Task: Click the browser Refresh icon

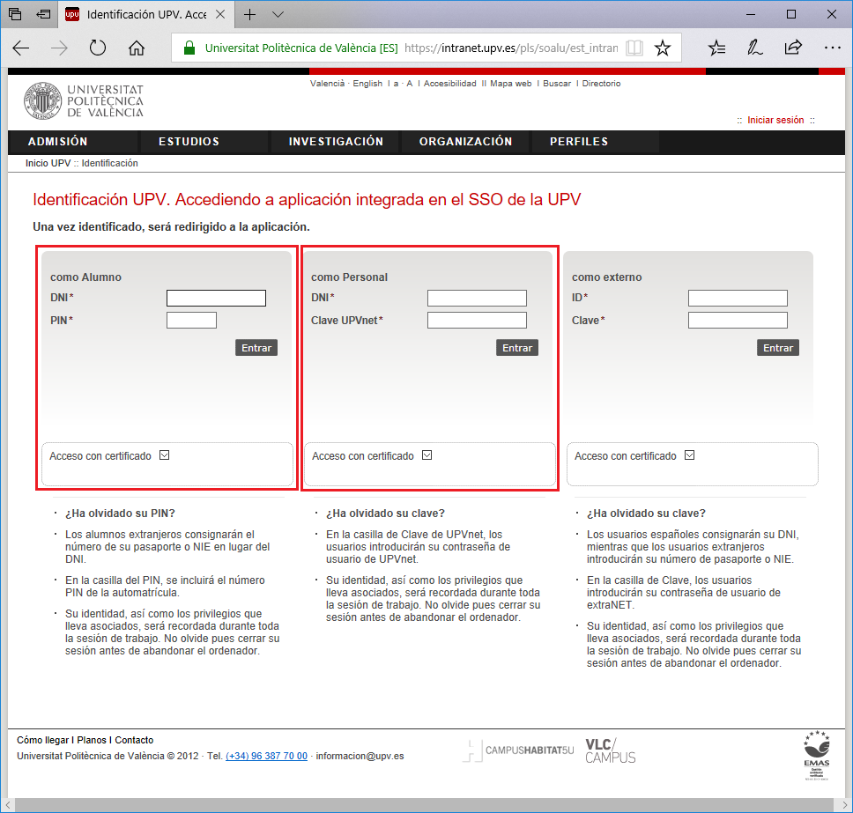Action: click(x=98, y=48)
